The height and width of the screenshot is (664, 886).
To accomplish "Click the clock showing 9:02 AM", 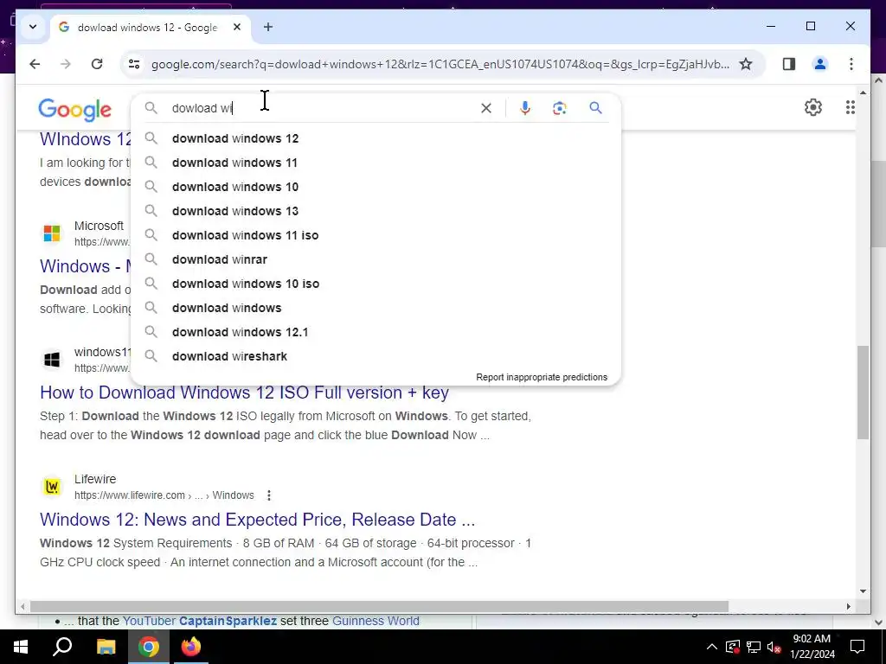I will pyautogui.click(x=812, y=639).
